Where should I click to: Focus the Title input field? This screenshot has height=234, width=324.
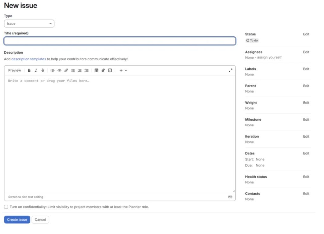pos(120,41)
